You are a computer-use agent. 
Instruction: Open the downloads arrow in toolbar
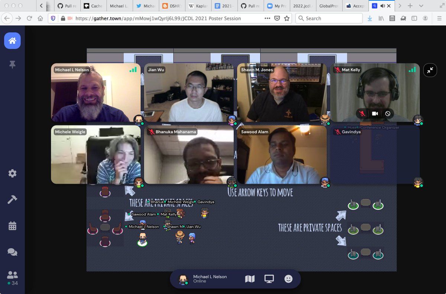pos(370,18)
